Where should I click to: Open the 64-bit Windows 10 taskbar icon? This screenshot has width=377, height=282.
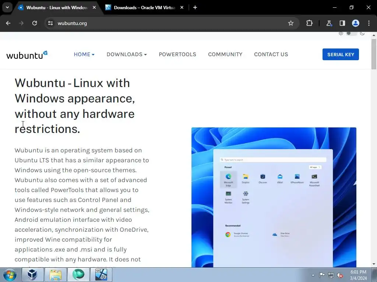[101, 275]
